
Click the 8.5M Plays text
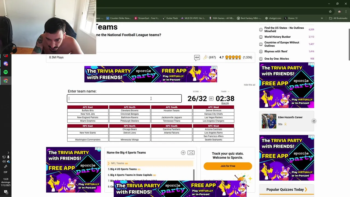(56, 57)
